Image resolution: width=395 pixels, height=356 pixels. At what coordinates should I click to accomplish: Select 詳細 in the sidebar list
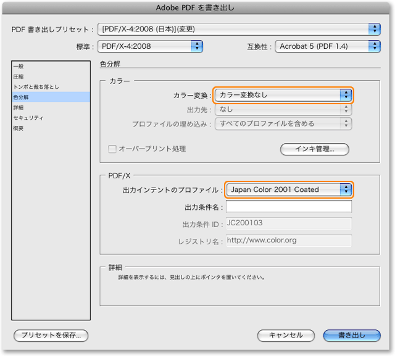pos(19,107)
